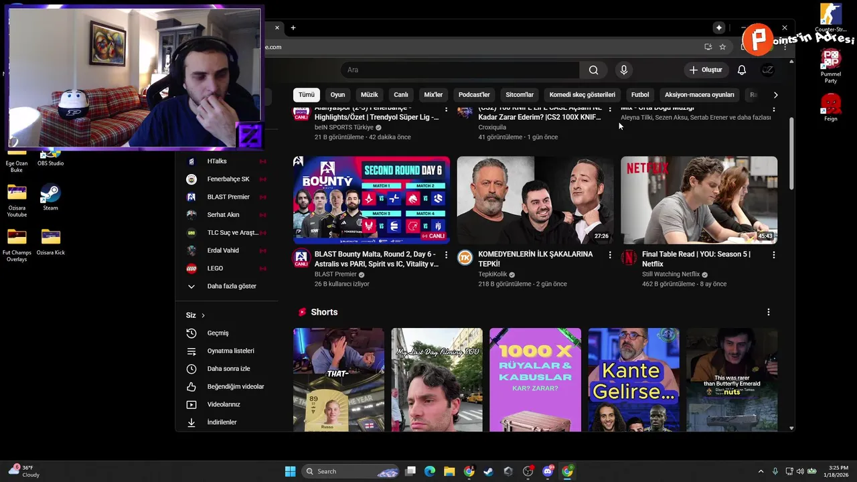Show more category chips with right arrow
This screenshot has height=482, width=857.
click(x=775, y=95)
